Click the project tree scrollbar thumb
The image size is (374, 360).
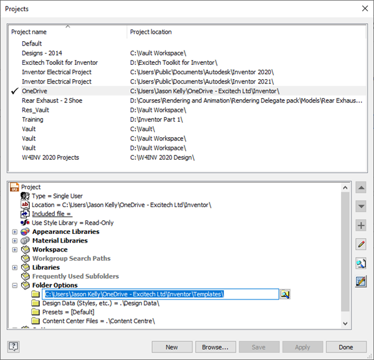(345, 251)
